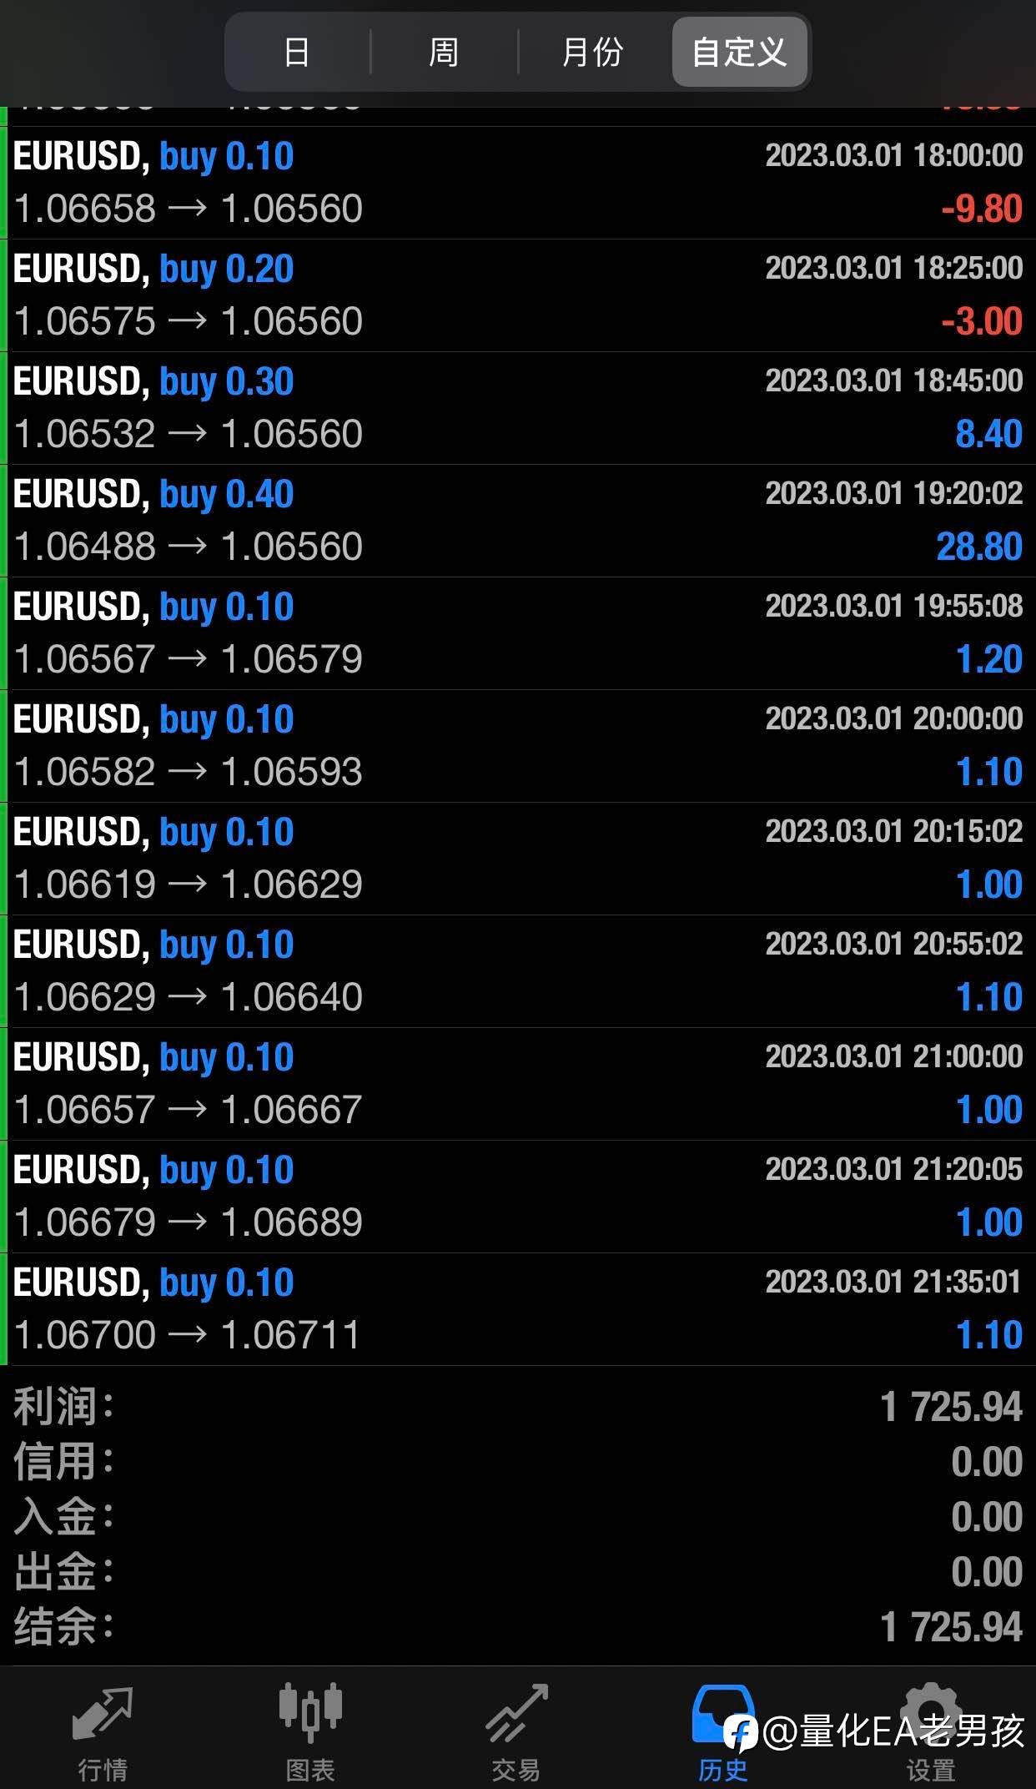The width and height of the screenshot is (1036, 1789).
Task: Switch to the Month (月份) period tab
Action: (x=592, y=52)
